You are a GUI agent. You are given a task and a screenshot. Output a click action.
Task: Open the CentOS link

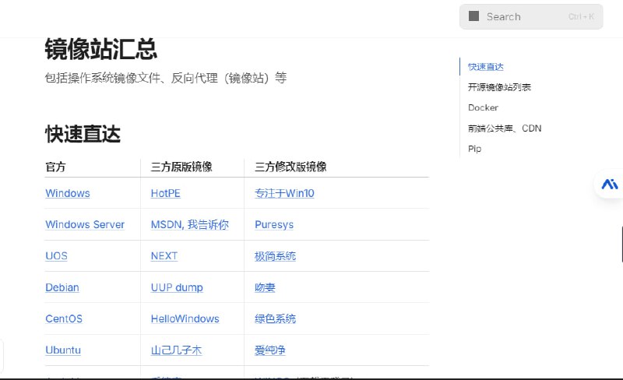[x=64, y=318]
